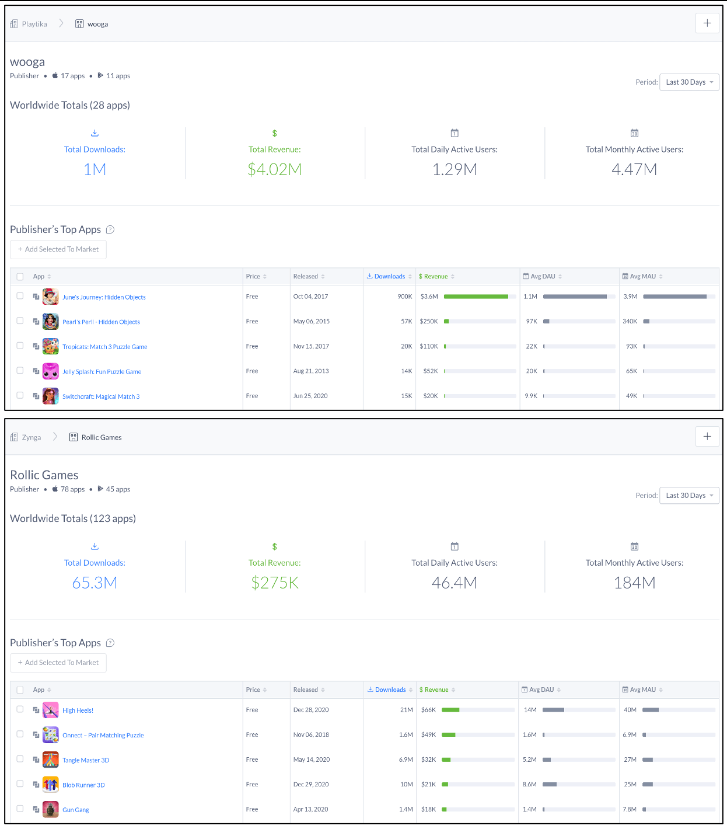Click unified-app icon beside June's Journey
Image resolution: width=727 pixels, height=829 pixels.
click(36, 297)
